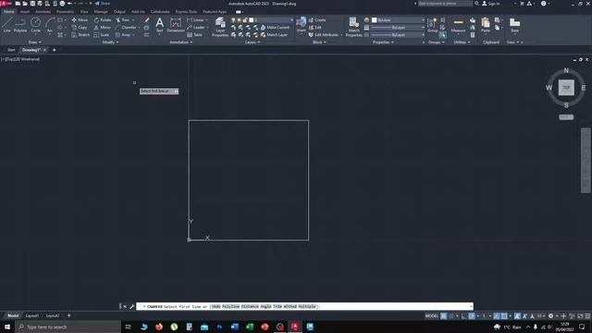Click Match Properties tool
Screen dimensions: 592x333
(x=353, y=27)
